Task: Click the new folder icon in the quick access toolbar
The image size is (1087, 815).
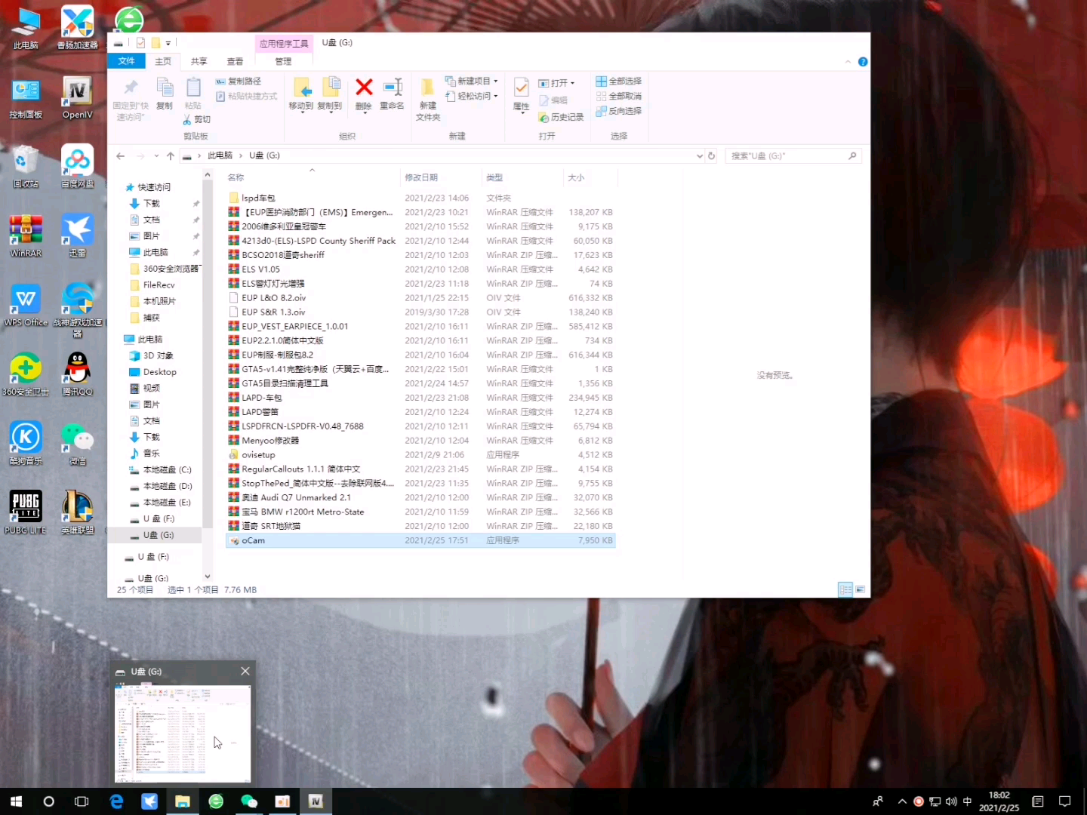Action: (156, 43)
